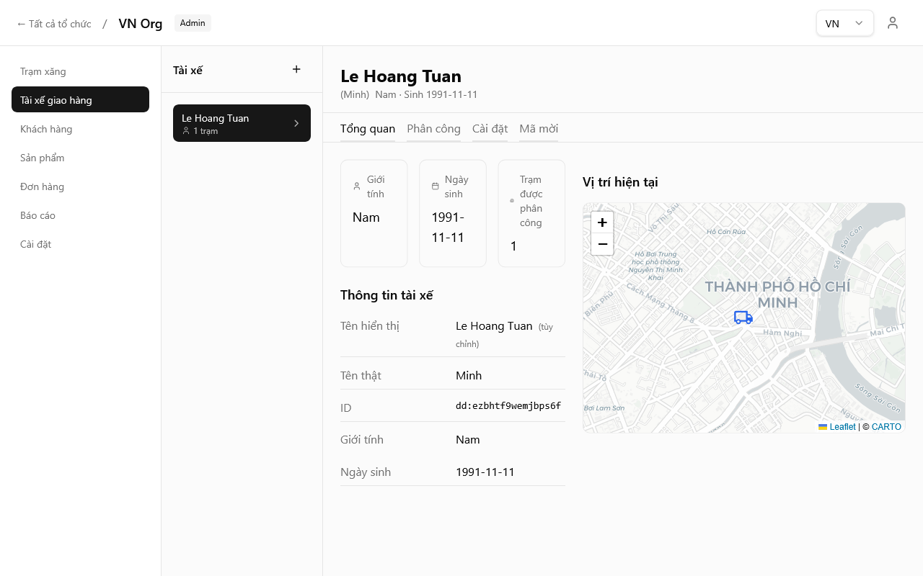Select the Tổng quan tab
923x576 pixels.
click(368, 129)
